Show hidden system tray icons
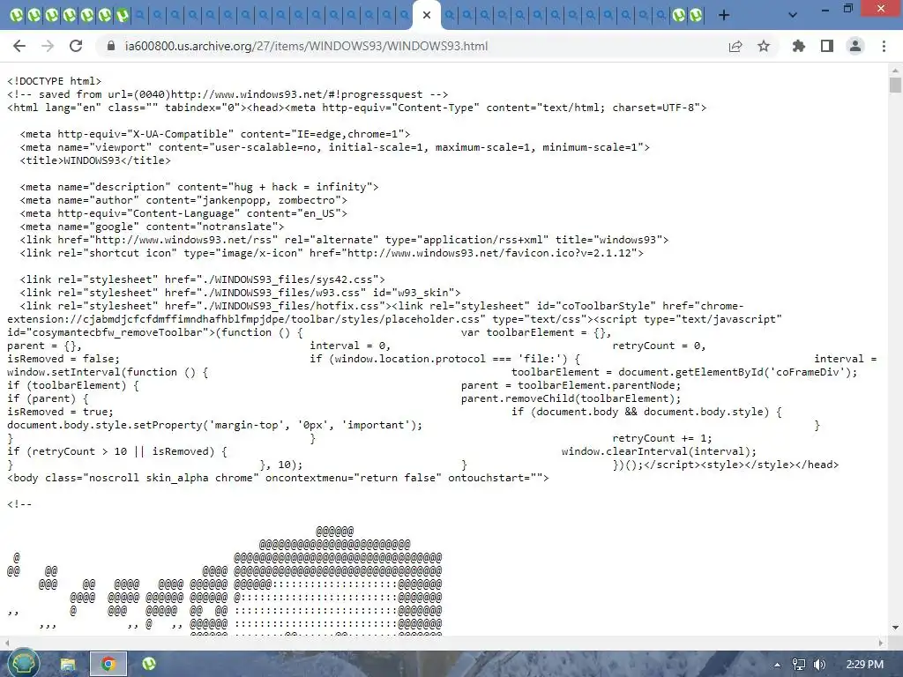The image size is (903, 677). [x=777, y=665]
